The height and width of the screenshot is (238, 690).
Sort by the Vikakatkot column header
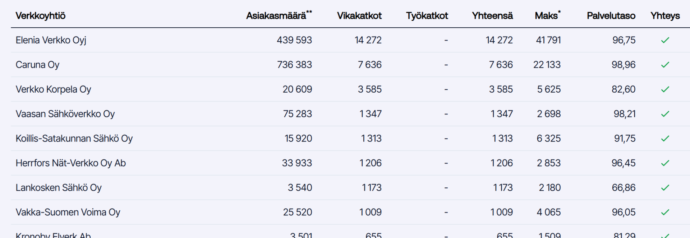pos(359,16)
